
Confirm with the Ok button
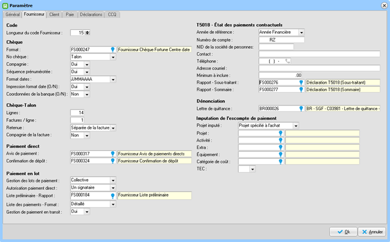(x=343, y=232)
